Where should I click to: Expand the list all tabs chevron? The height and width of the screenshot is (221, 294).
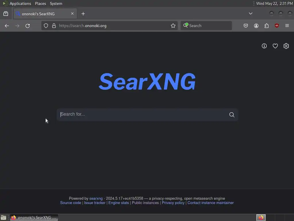(250, 14)
